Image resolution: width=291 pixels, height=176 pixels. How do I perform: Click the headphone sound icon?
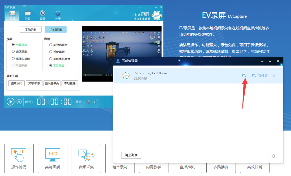pyautogui.click(x=96, y=102)
